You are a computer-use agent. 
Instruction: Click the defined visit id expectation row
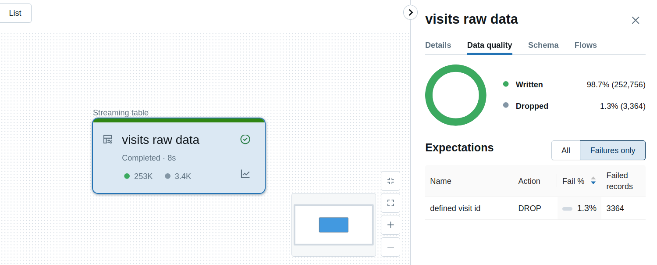coord(535,208)
